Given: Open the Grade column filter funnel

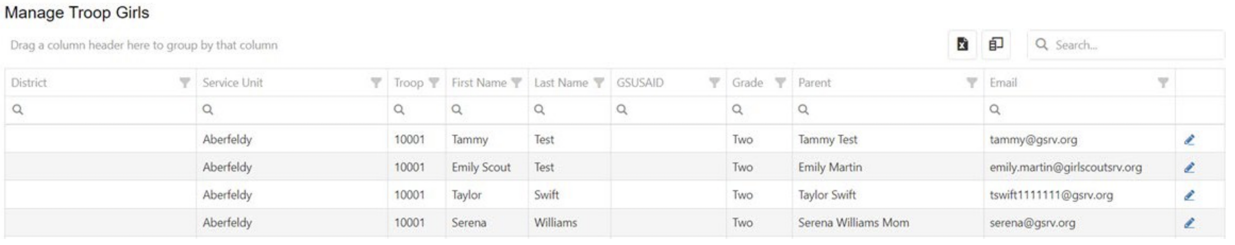Looking at the screenshot, I should pyautogui.click(x=781, y=83).
